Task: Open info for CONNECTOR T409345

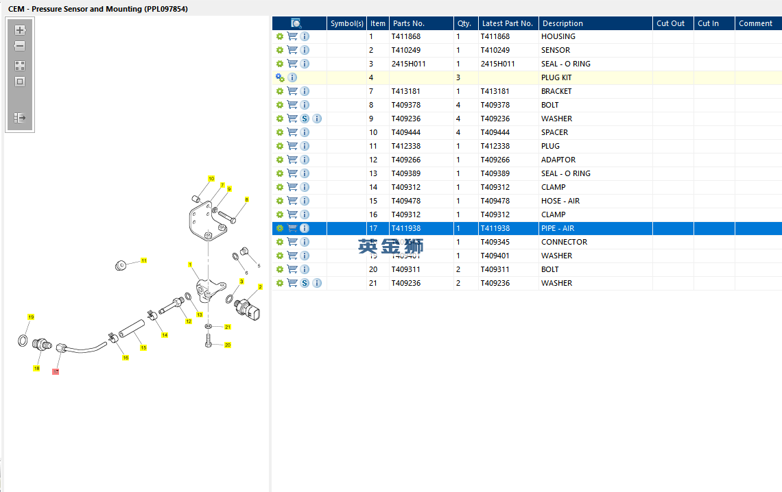Action: (x=305, y=242)
